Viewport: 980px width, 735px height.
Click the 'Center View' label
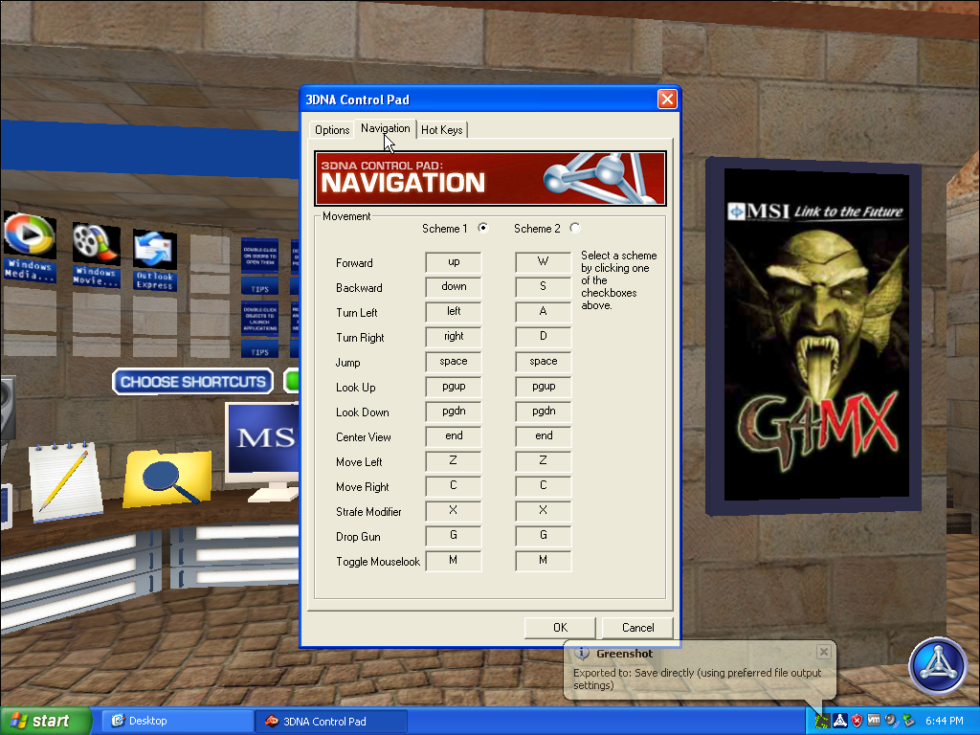pos(363,437)
